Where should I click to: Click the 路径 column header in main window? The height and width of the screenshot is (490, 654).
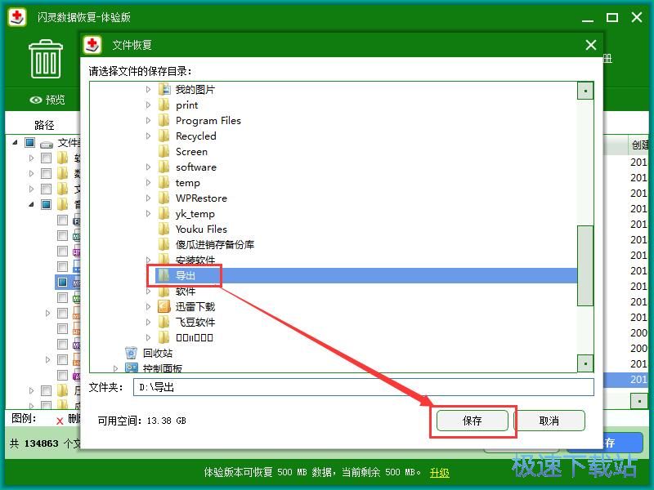click(44, 125)
